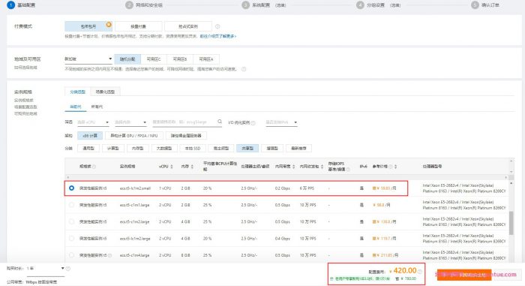Sort table by vCPU column arrows
The image size is (525, 286).
pyautogui.click(x=172, y=167)
